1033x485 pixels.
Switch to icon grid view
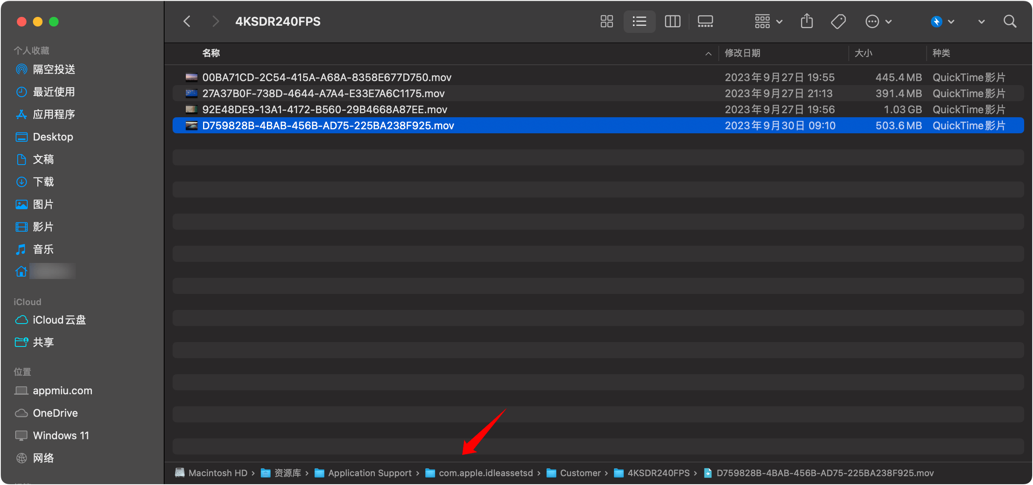(606, 21)
